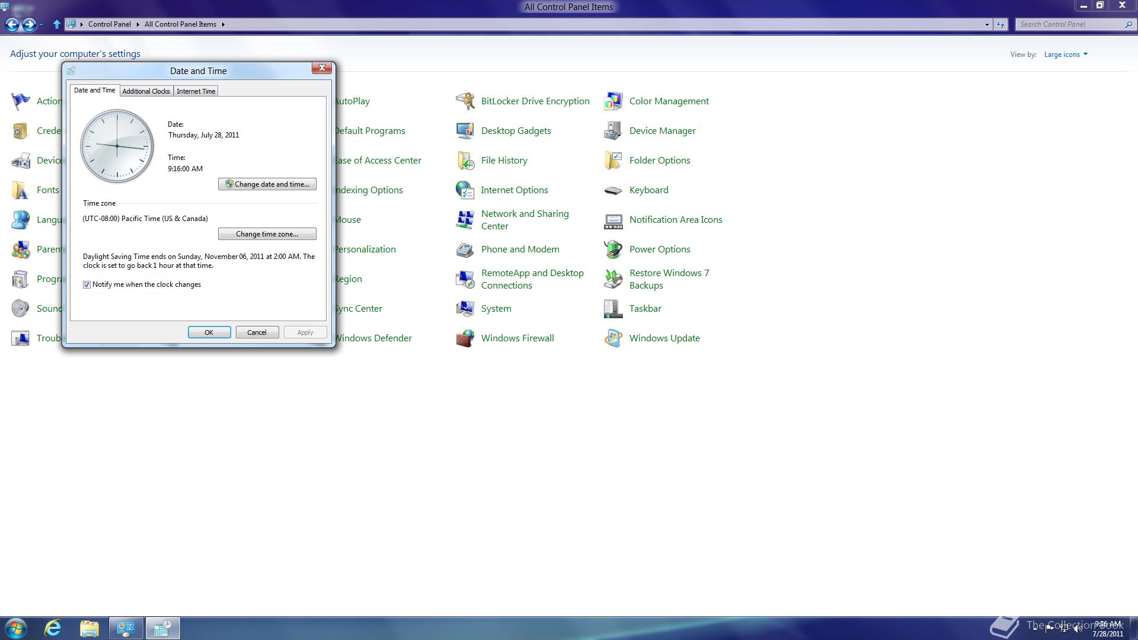
Task: Click the Device Manager icon
Action: 613,131
